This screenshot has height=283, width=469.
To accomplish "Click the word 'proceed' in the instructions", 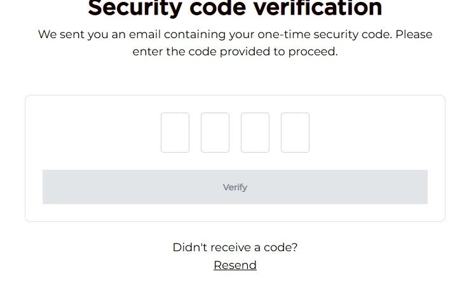I will click(314, 52).
